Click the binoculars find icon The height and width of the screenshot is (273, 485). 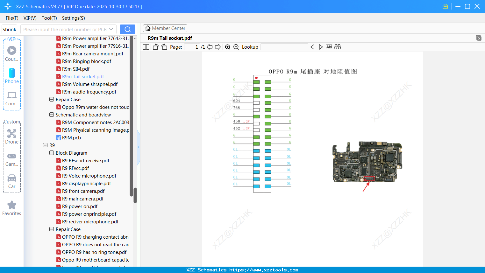(x=338, y=47)
